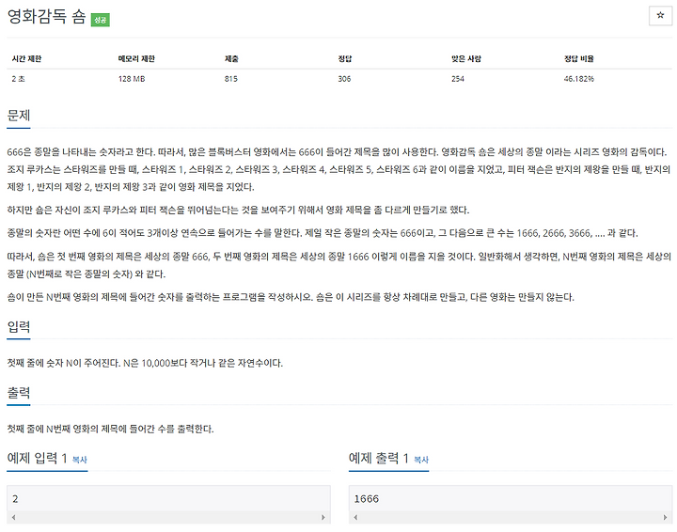677x532 pixels.
Task: Click the 306 correct answers value
Action: [x=344, y=79]
